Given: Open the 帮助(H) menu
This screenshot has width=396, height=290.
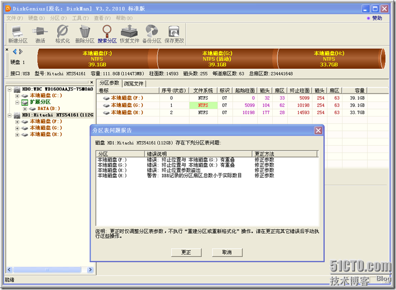Looking at the screenshot, I should click(124, 18).
